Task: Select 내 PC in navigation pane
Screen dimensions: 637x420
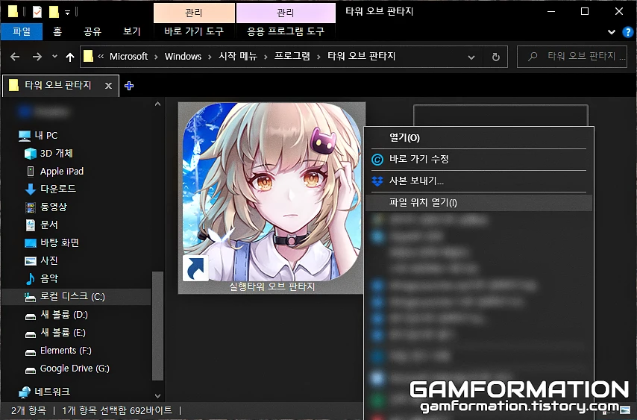Action: (46, 135)
